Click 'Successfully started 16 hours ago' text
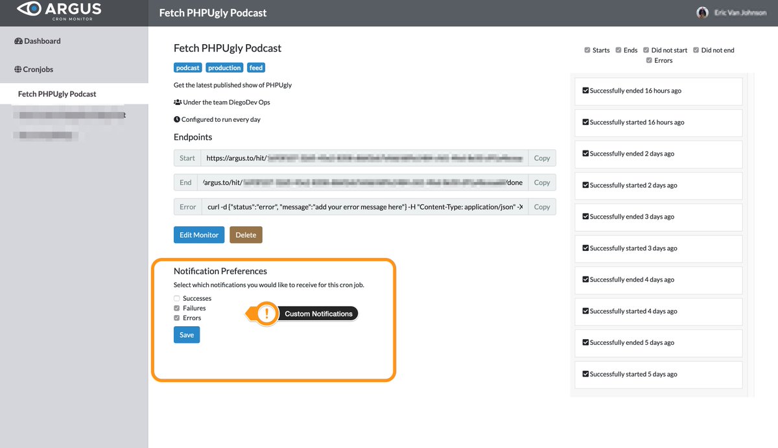This screenshot has width=778, height=448. (x=637, y=122)
